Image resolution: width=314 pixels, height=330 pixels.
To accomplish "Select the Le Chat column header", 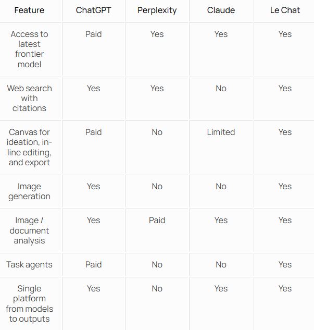I will (x=284, y=10).
